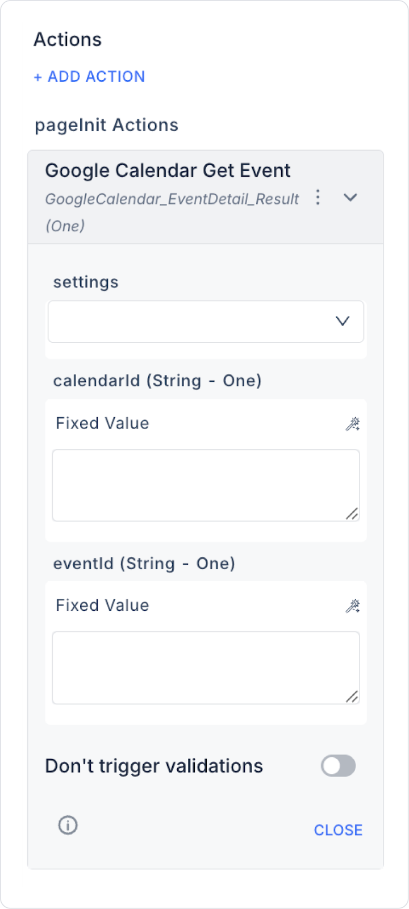
Task: Click the magic wand icon for calendarId
Action: click(353, 424)
